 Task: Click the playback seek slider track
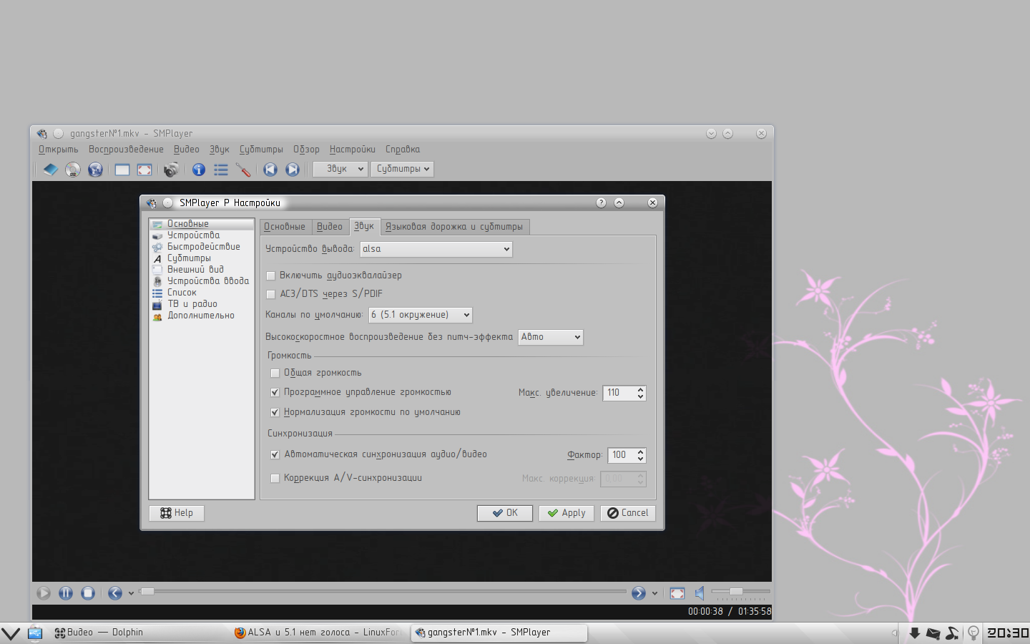pyautogui.click(x=386, y=592)
